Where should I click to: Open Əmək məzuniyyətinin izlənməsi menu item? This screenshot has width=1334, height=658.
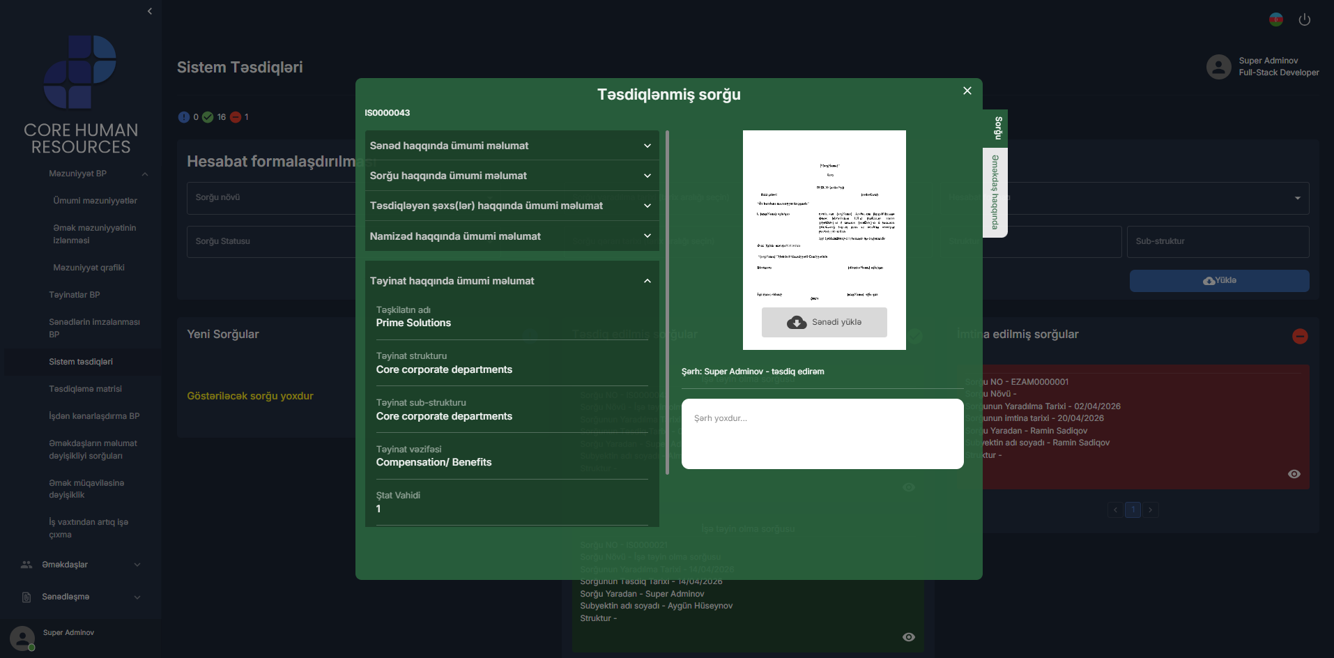[95, 234]
